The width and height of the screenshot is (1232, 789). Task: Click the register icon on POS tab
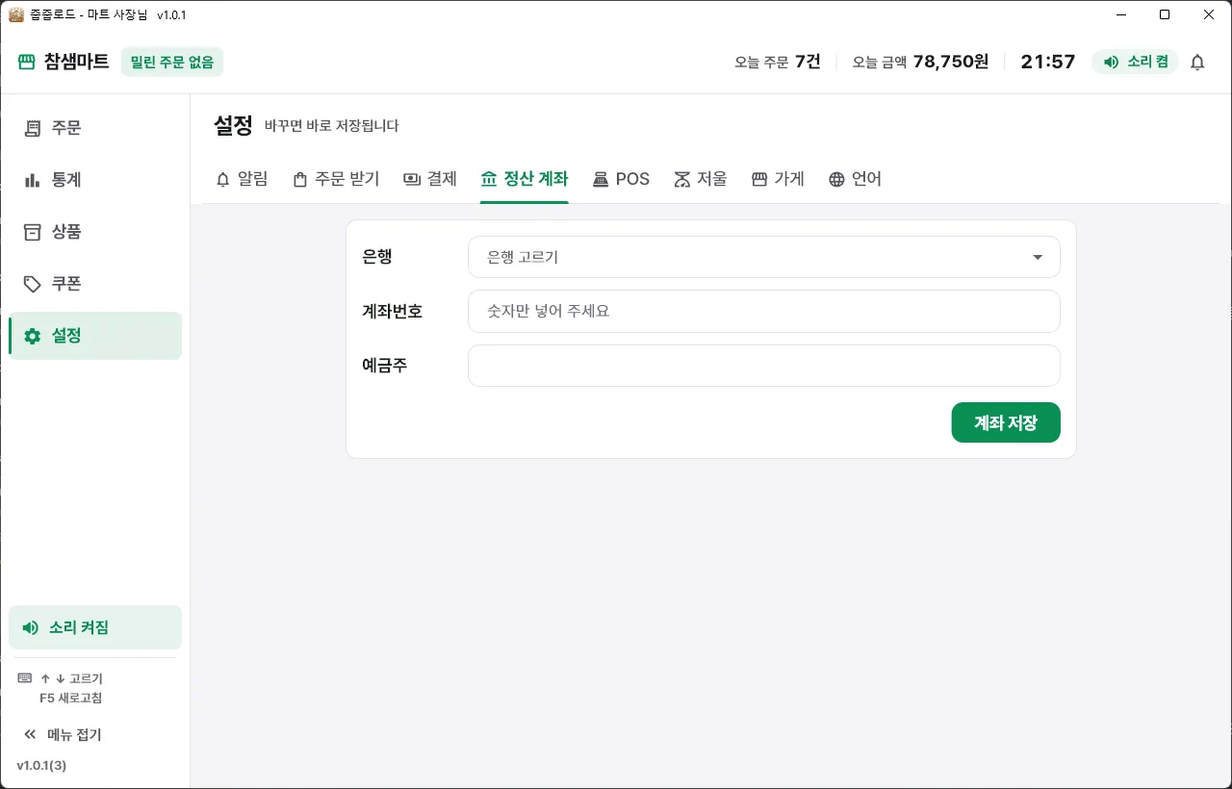point(602,179)
